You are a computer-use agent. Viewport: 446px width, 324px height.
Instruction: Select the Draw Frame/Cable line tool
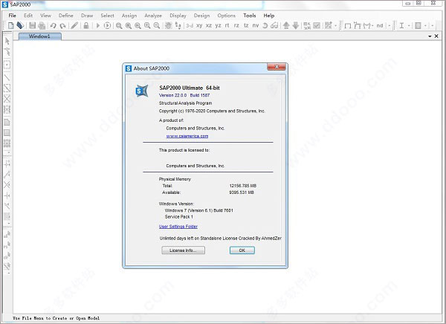[x=7, y=77]
